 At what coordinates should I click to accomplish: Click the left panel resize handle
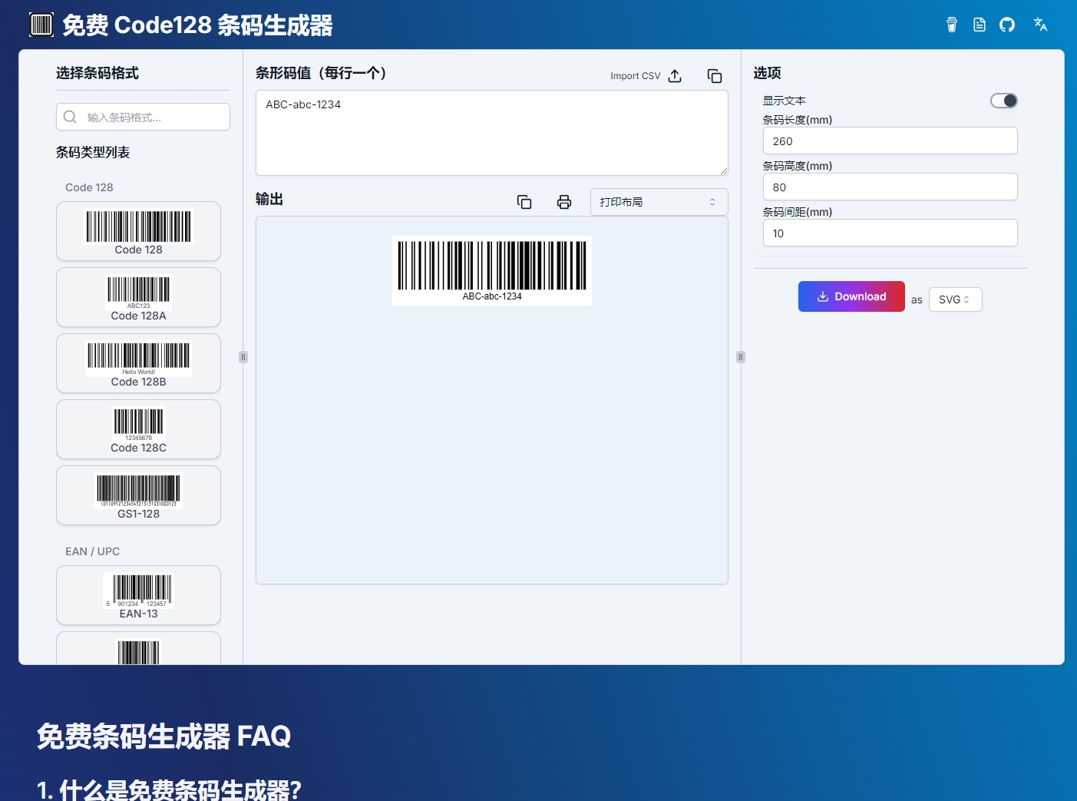pyautogui.click(x=243, y=357)
